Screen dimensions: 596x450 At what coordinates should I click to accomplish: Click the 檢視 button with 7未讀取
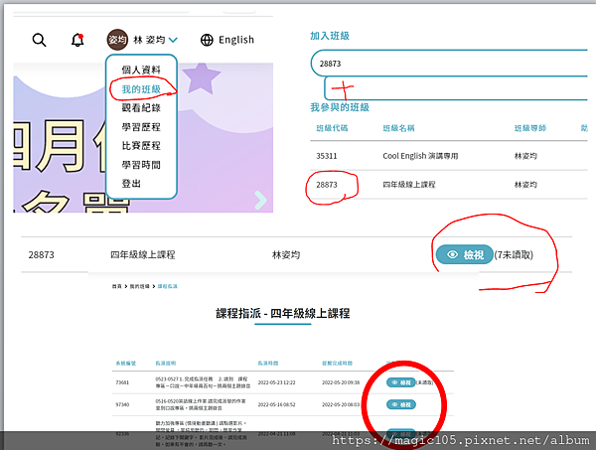(465, 254)
